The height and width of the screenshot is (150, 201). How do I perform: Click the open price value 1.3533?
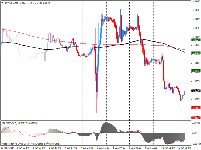(23, 3)
